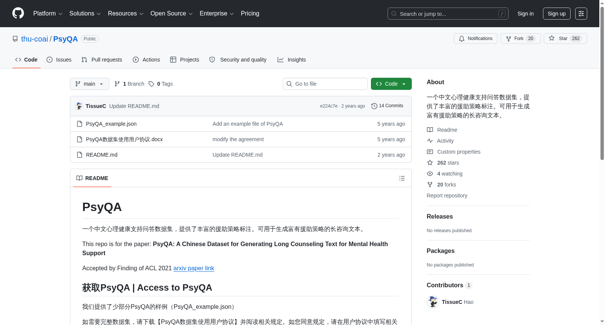The width and height of the screenshot is (605, 325).
Task: Open the Insights tab
Action: 292,60
